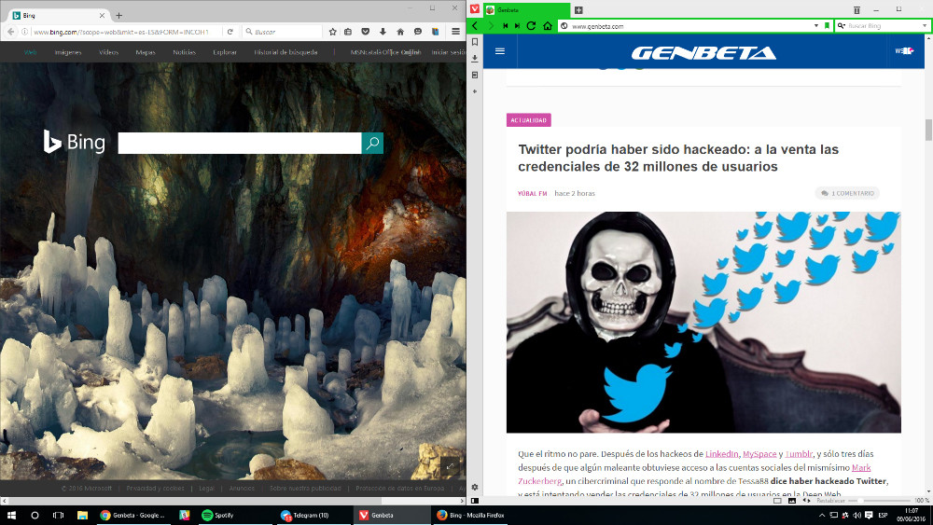The height and width of the screenshot is (525, 933).
Task: Bookmark this page with Firefox star
Action: click(x=333, y=32)
